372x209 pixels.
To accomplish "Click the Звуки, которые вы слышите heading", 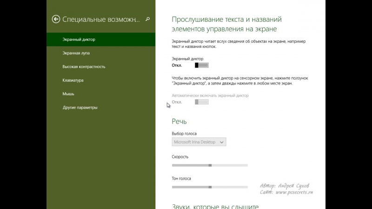I will (x=215, y=206).
